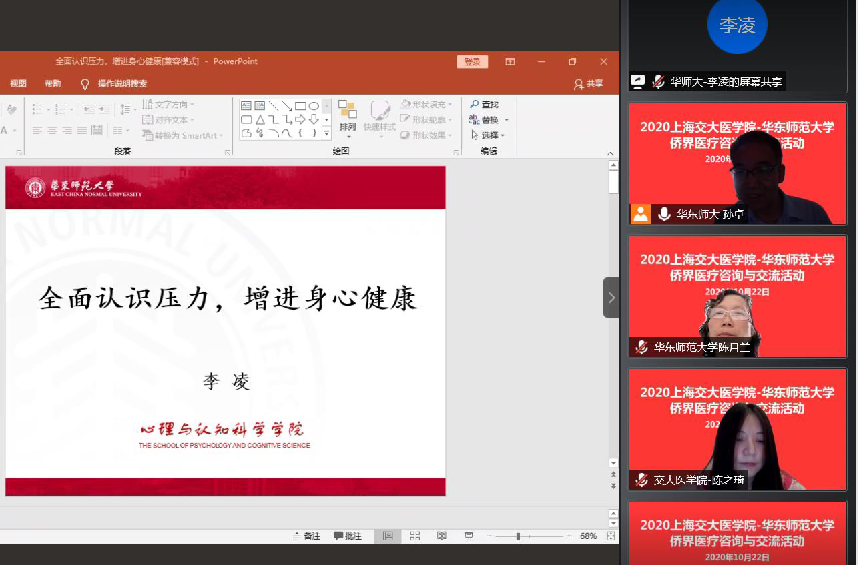Select the rectangle shape in the drawing gallery
Image resolution: width=861 pixels, height=565 pixels.
tap(300, 106)
